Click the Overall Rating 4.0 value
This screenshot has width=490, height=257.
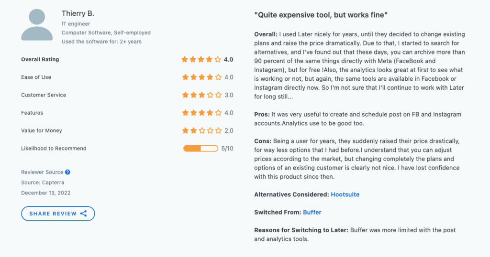click(228, 59)
